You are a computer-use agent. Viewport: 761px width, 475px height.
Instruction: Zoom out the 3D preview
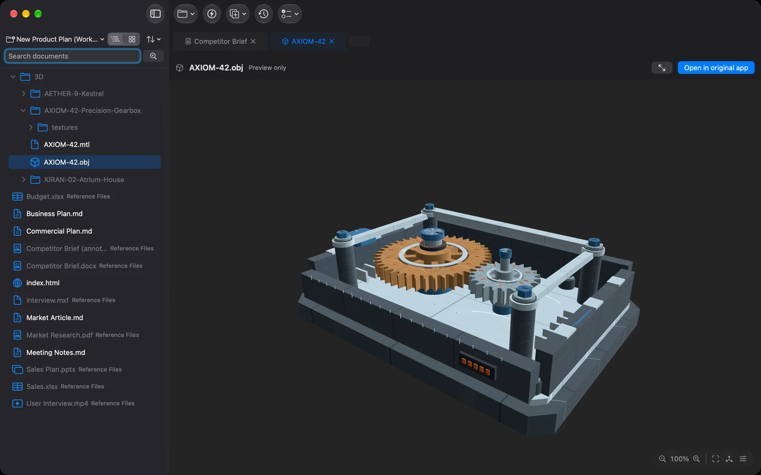(662, 459)
